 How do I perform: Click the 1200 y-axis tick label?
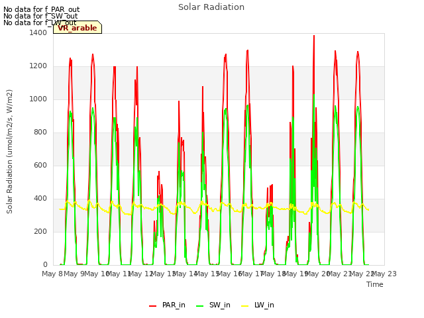pyautogui.click(x=38, y=66)
